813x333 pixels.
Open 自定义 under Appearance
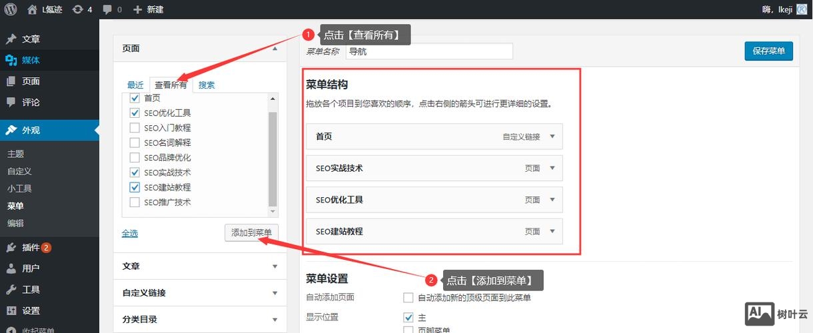tap(19, 171)
